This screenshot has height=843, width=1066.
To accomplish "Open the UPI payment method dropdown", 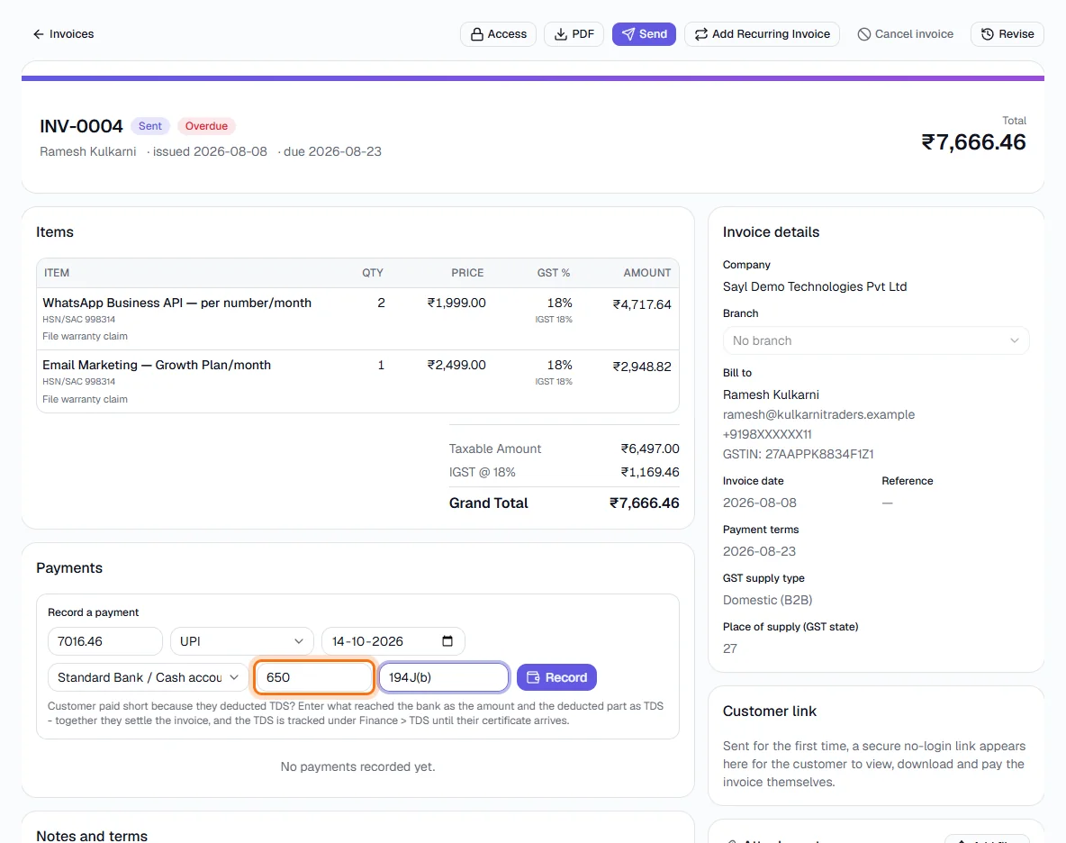I will (x=242, y=641).
